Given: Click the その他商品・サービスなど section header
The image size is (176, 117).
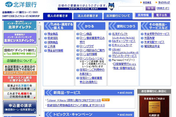Looking at the screenshot, I should [155, 26].
